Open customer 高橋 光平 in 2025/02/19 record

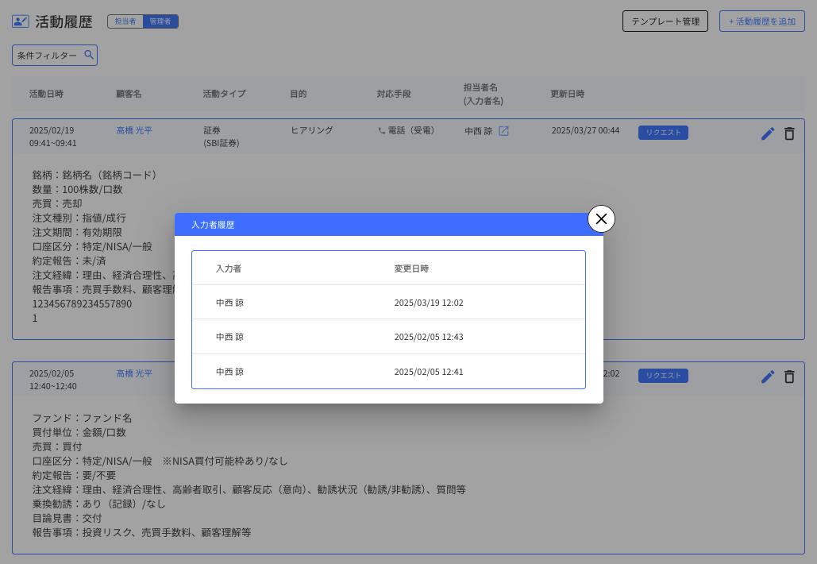(134, 130)
